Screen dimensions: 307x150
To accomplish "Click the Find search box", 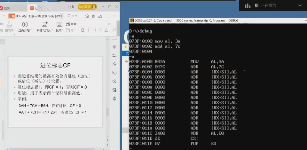I will pyautogui.click(x=73, y=16).
